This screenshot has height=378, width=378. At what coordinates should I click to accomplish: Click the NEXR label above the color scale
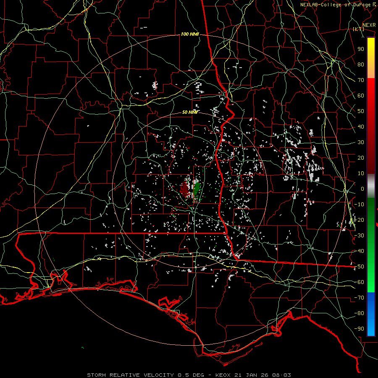(369, 25)
